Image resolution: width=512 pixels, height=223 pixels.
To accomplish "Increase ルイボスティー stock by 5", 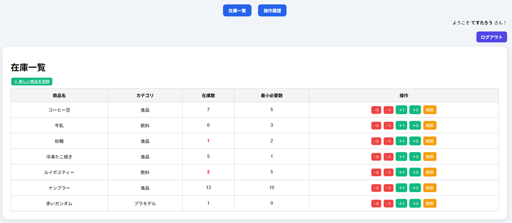I will pos(415,172).
